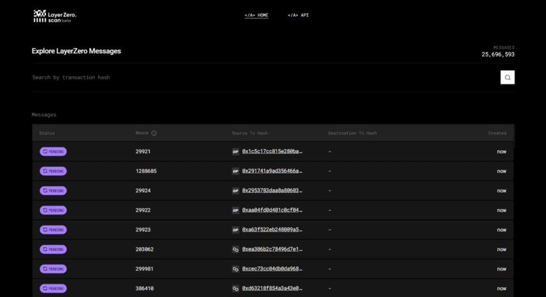Click PENDING badge for nonce 29924

(x=53, y=191)
